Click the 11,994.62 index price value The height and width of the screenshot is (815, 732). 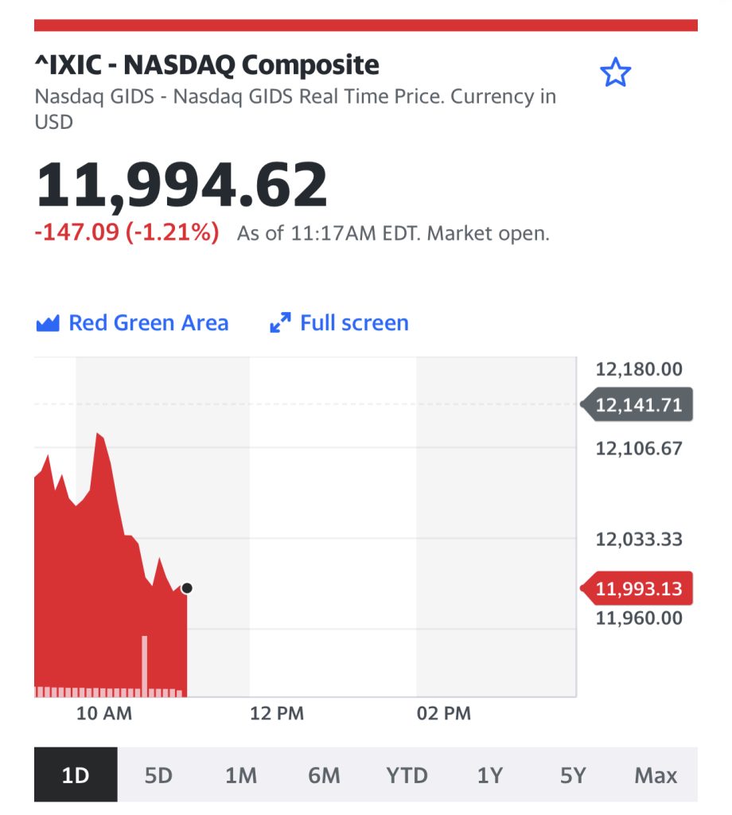(x=181, y=185)
